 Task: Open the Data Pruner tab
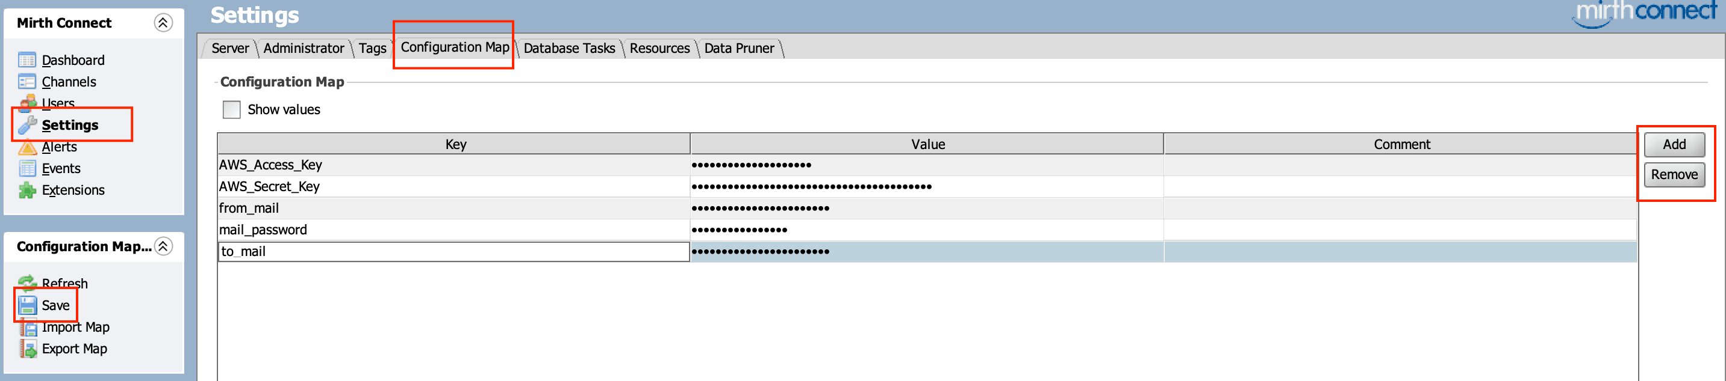click(739, 48)
